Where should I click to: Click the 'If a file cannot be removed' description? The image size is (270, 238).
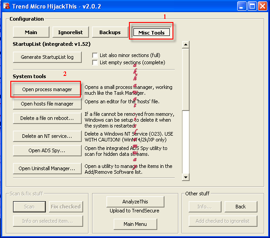coord(129,120)
